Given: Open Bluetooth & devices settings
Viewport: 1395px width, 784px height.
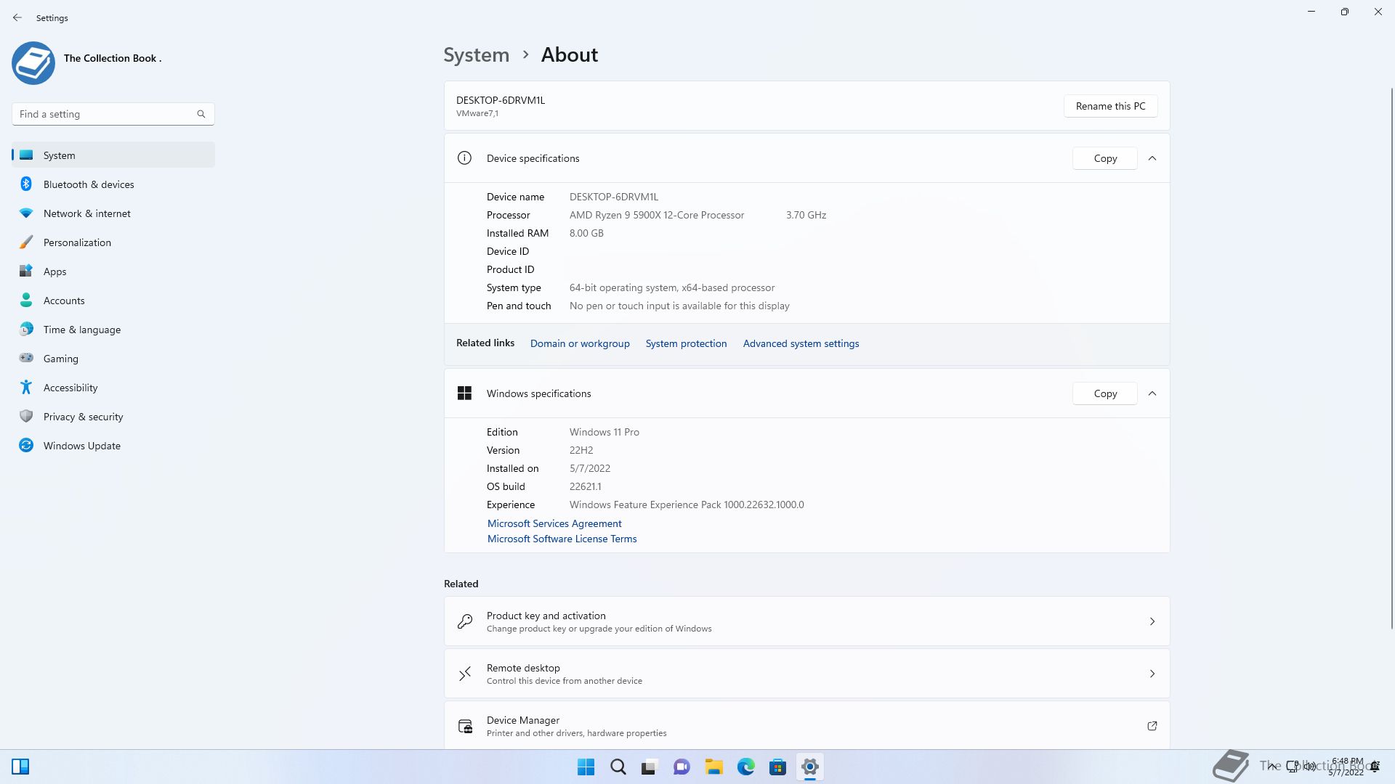Looking at the screenshot, I should [x=113, y=184].
